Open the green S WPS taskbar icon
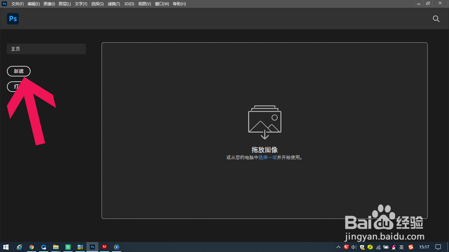The height and width of the screenshot is (252, 449). (x=68, y=247)
